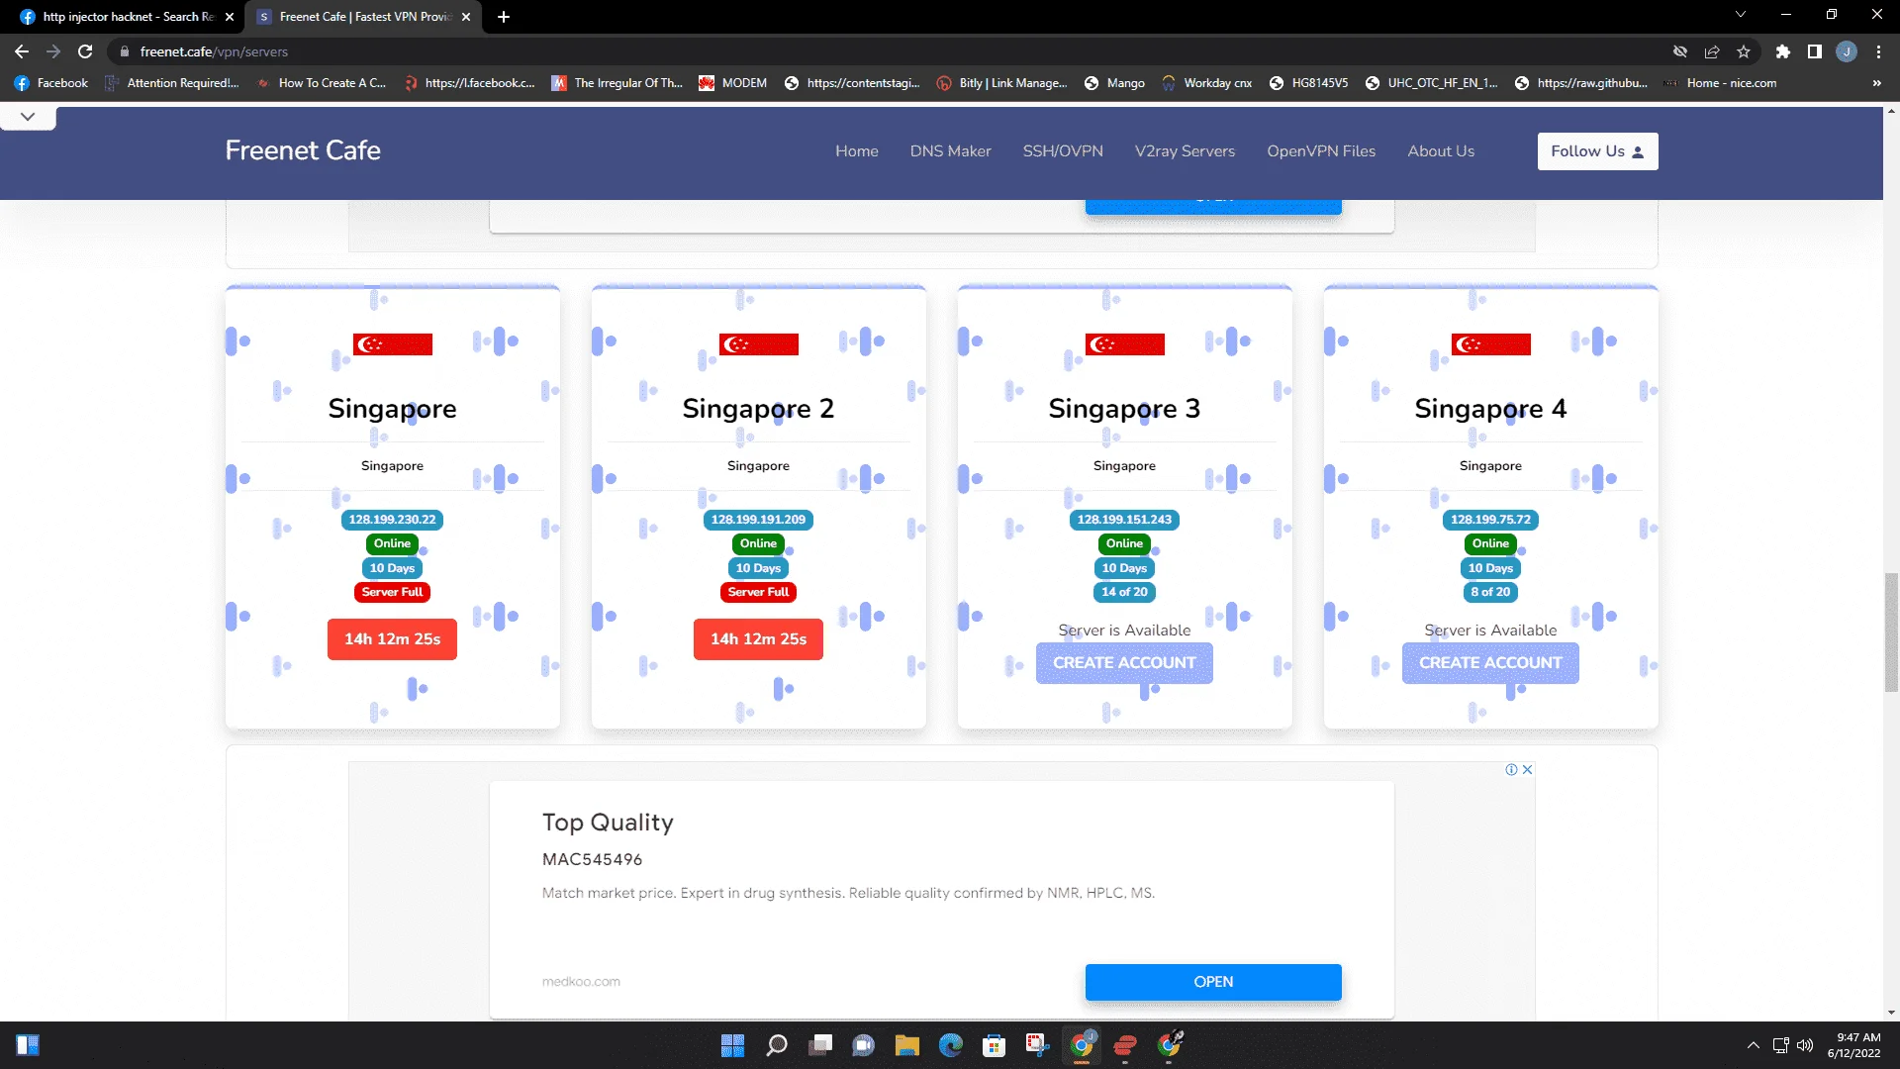Open the Widgets icon on taskbar
The width and height of the screenshot is (1900, 1069).
pyautogui.click(x=28, y=1045)
